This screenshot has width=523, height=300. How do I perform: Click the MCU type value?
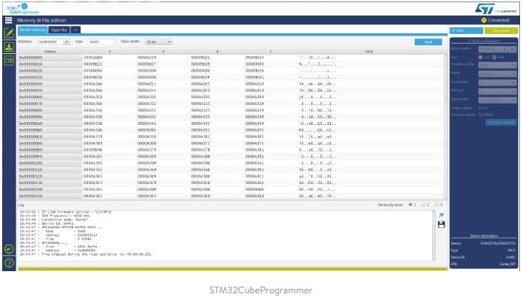click(511, 250)
